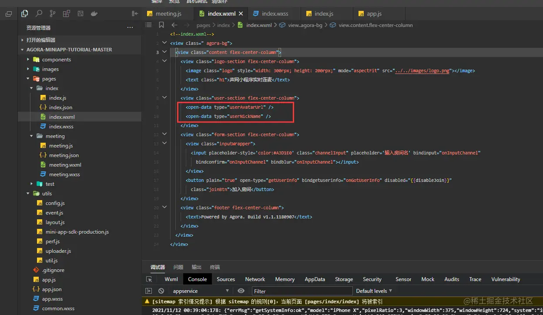
Task: Open common.wxss in the explorer
Action: click(x=80, y=308)
